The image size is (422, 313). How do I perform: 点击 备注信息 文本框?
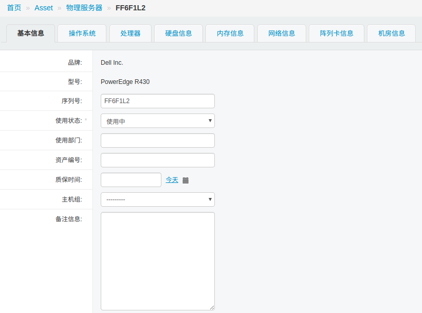pyautogui.click(x=157, y=261)
